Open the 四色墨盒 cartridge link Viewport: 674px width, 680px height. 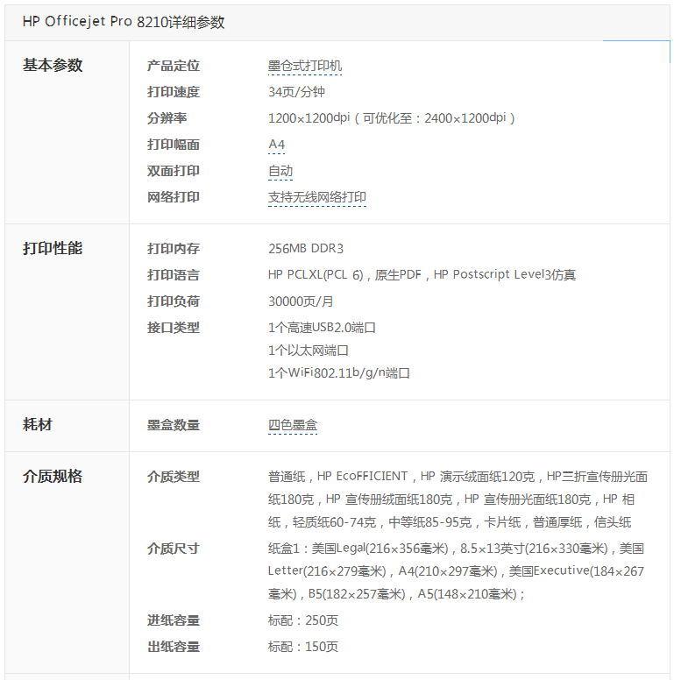pyautogui.click(x=293, y=425)
